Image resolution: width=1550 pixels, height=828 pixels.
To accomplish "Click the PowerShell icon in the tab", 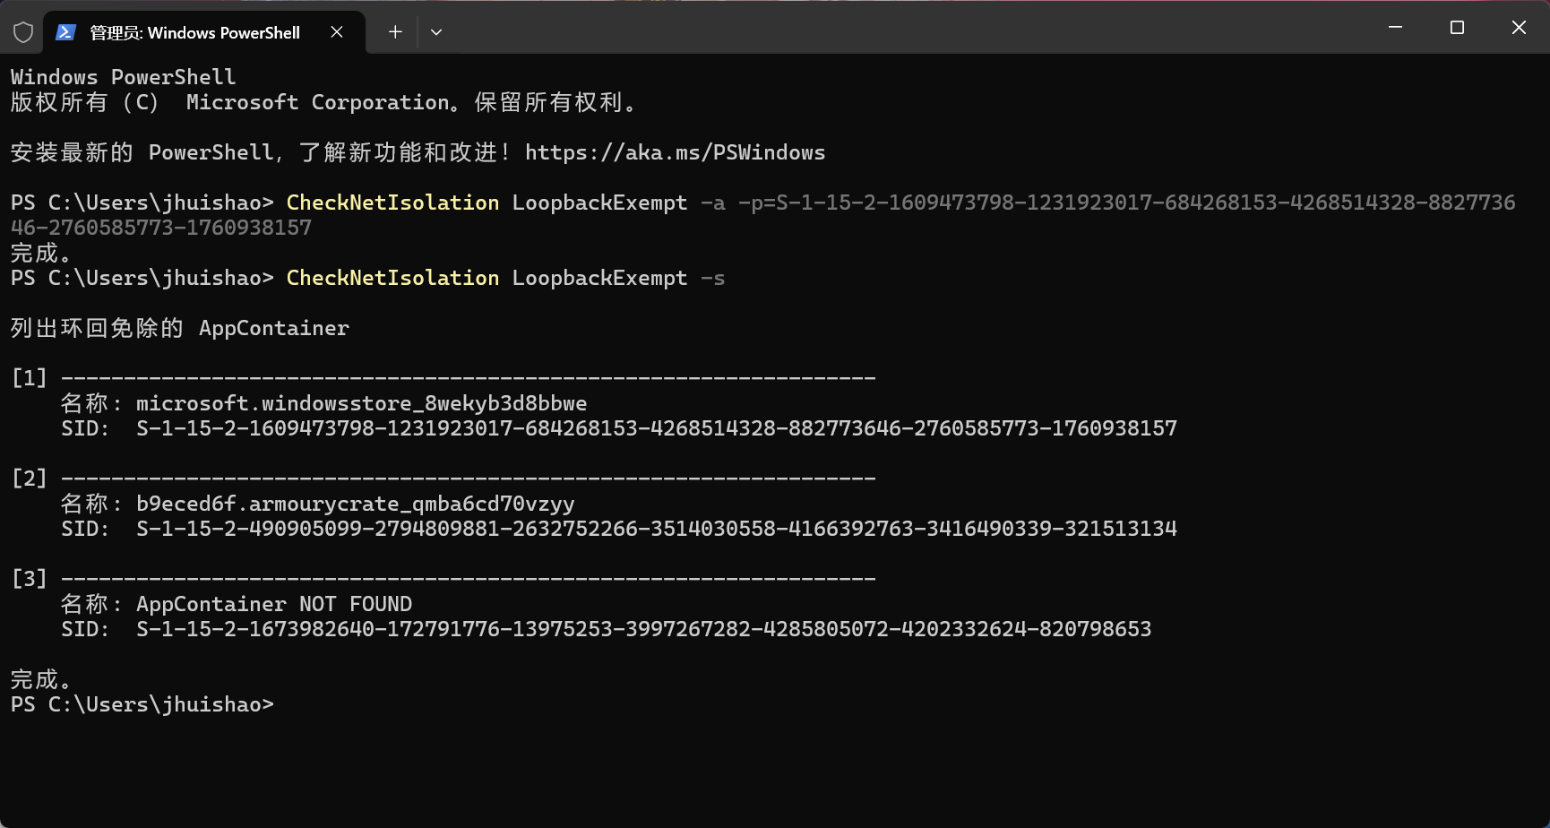I will (65, 33).
